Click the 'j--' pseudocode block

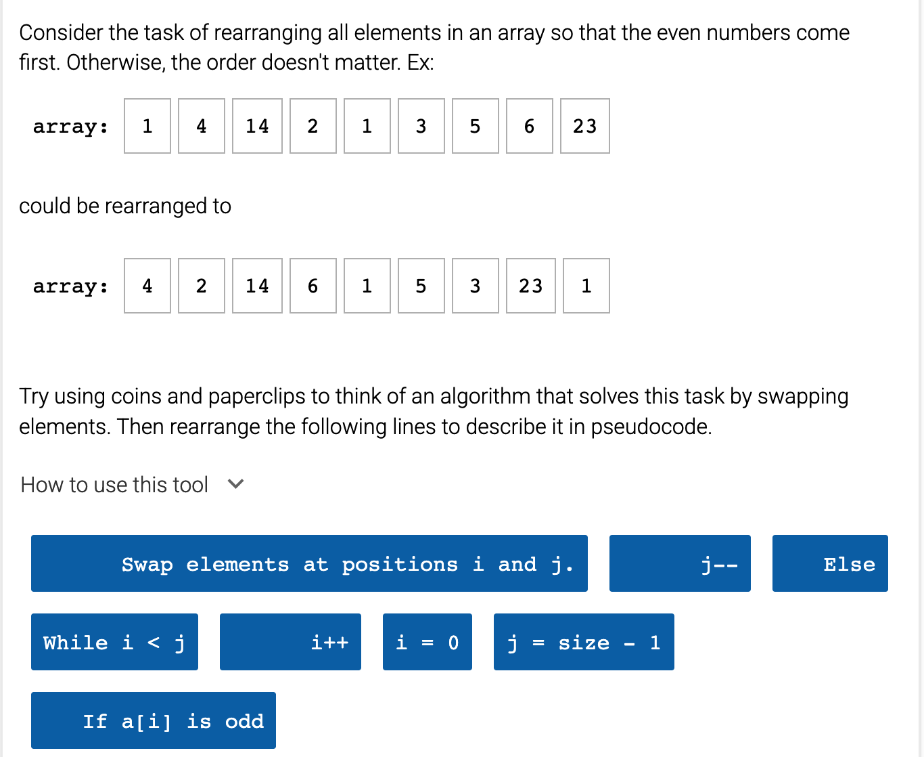[679, 563]
